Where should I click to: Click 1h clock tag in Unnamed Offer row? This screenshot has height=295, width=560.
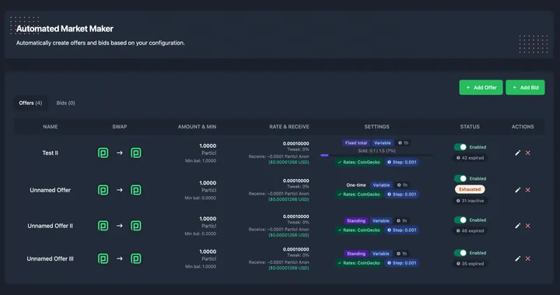coord(402,185)
